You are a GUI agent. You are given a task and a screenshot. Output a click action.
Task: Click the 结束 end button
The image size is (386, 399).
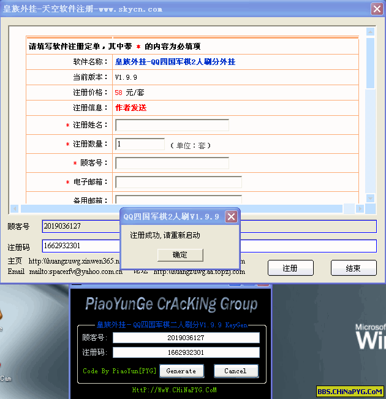354,268
